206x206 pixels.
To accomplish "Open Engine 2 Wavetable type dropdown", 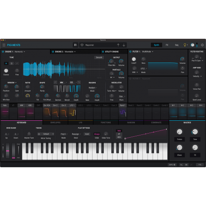I will pos(70,51).
